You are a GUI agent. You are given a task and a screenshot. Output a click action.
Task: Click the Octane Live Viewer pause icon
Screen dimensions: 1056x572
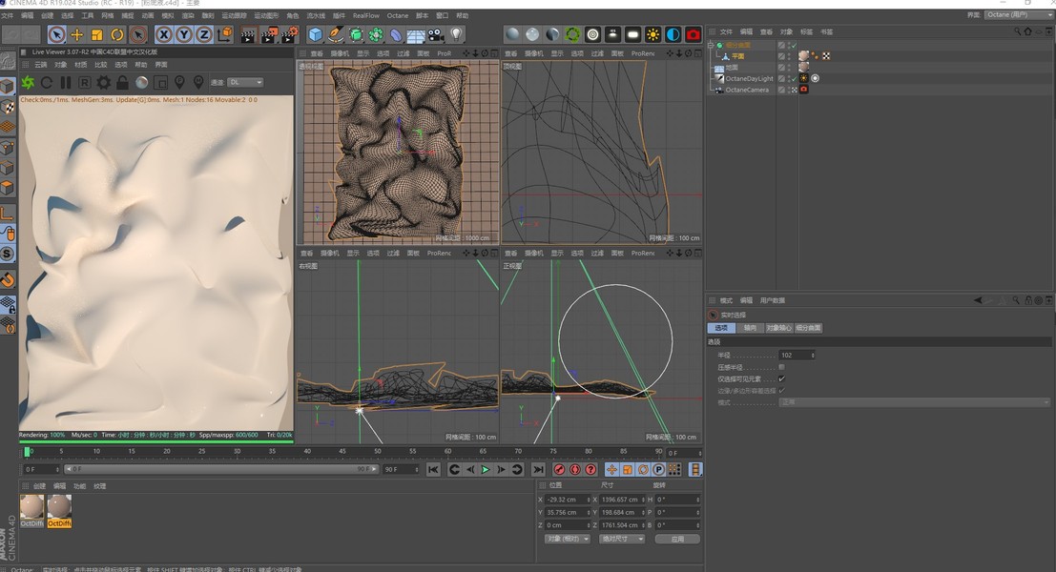pos(65,83)
